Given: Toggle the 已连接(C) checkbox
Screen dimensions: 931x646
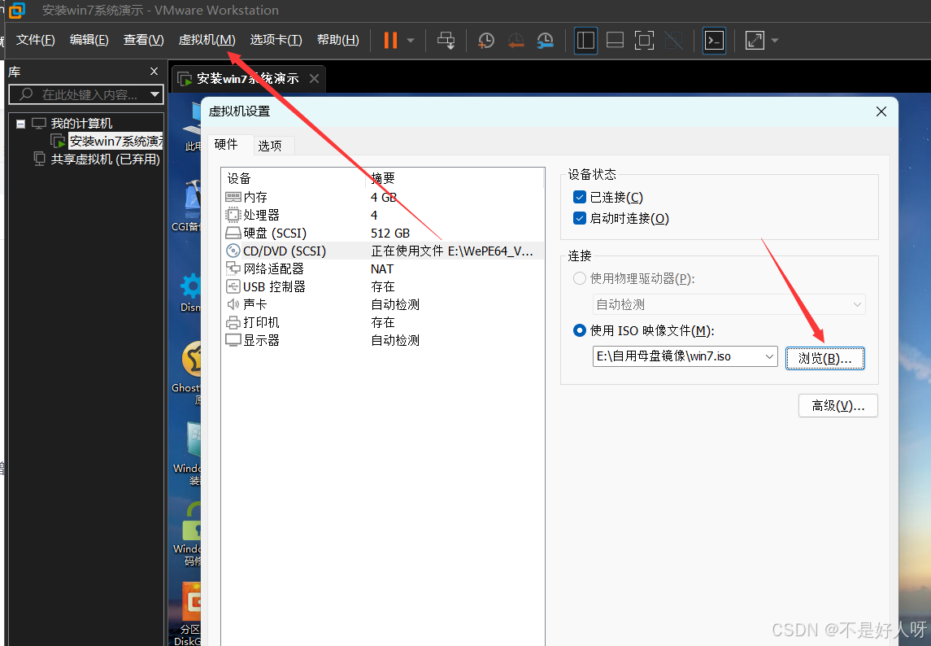Looking at the screenshot, I should 580,197.
